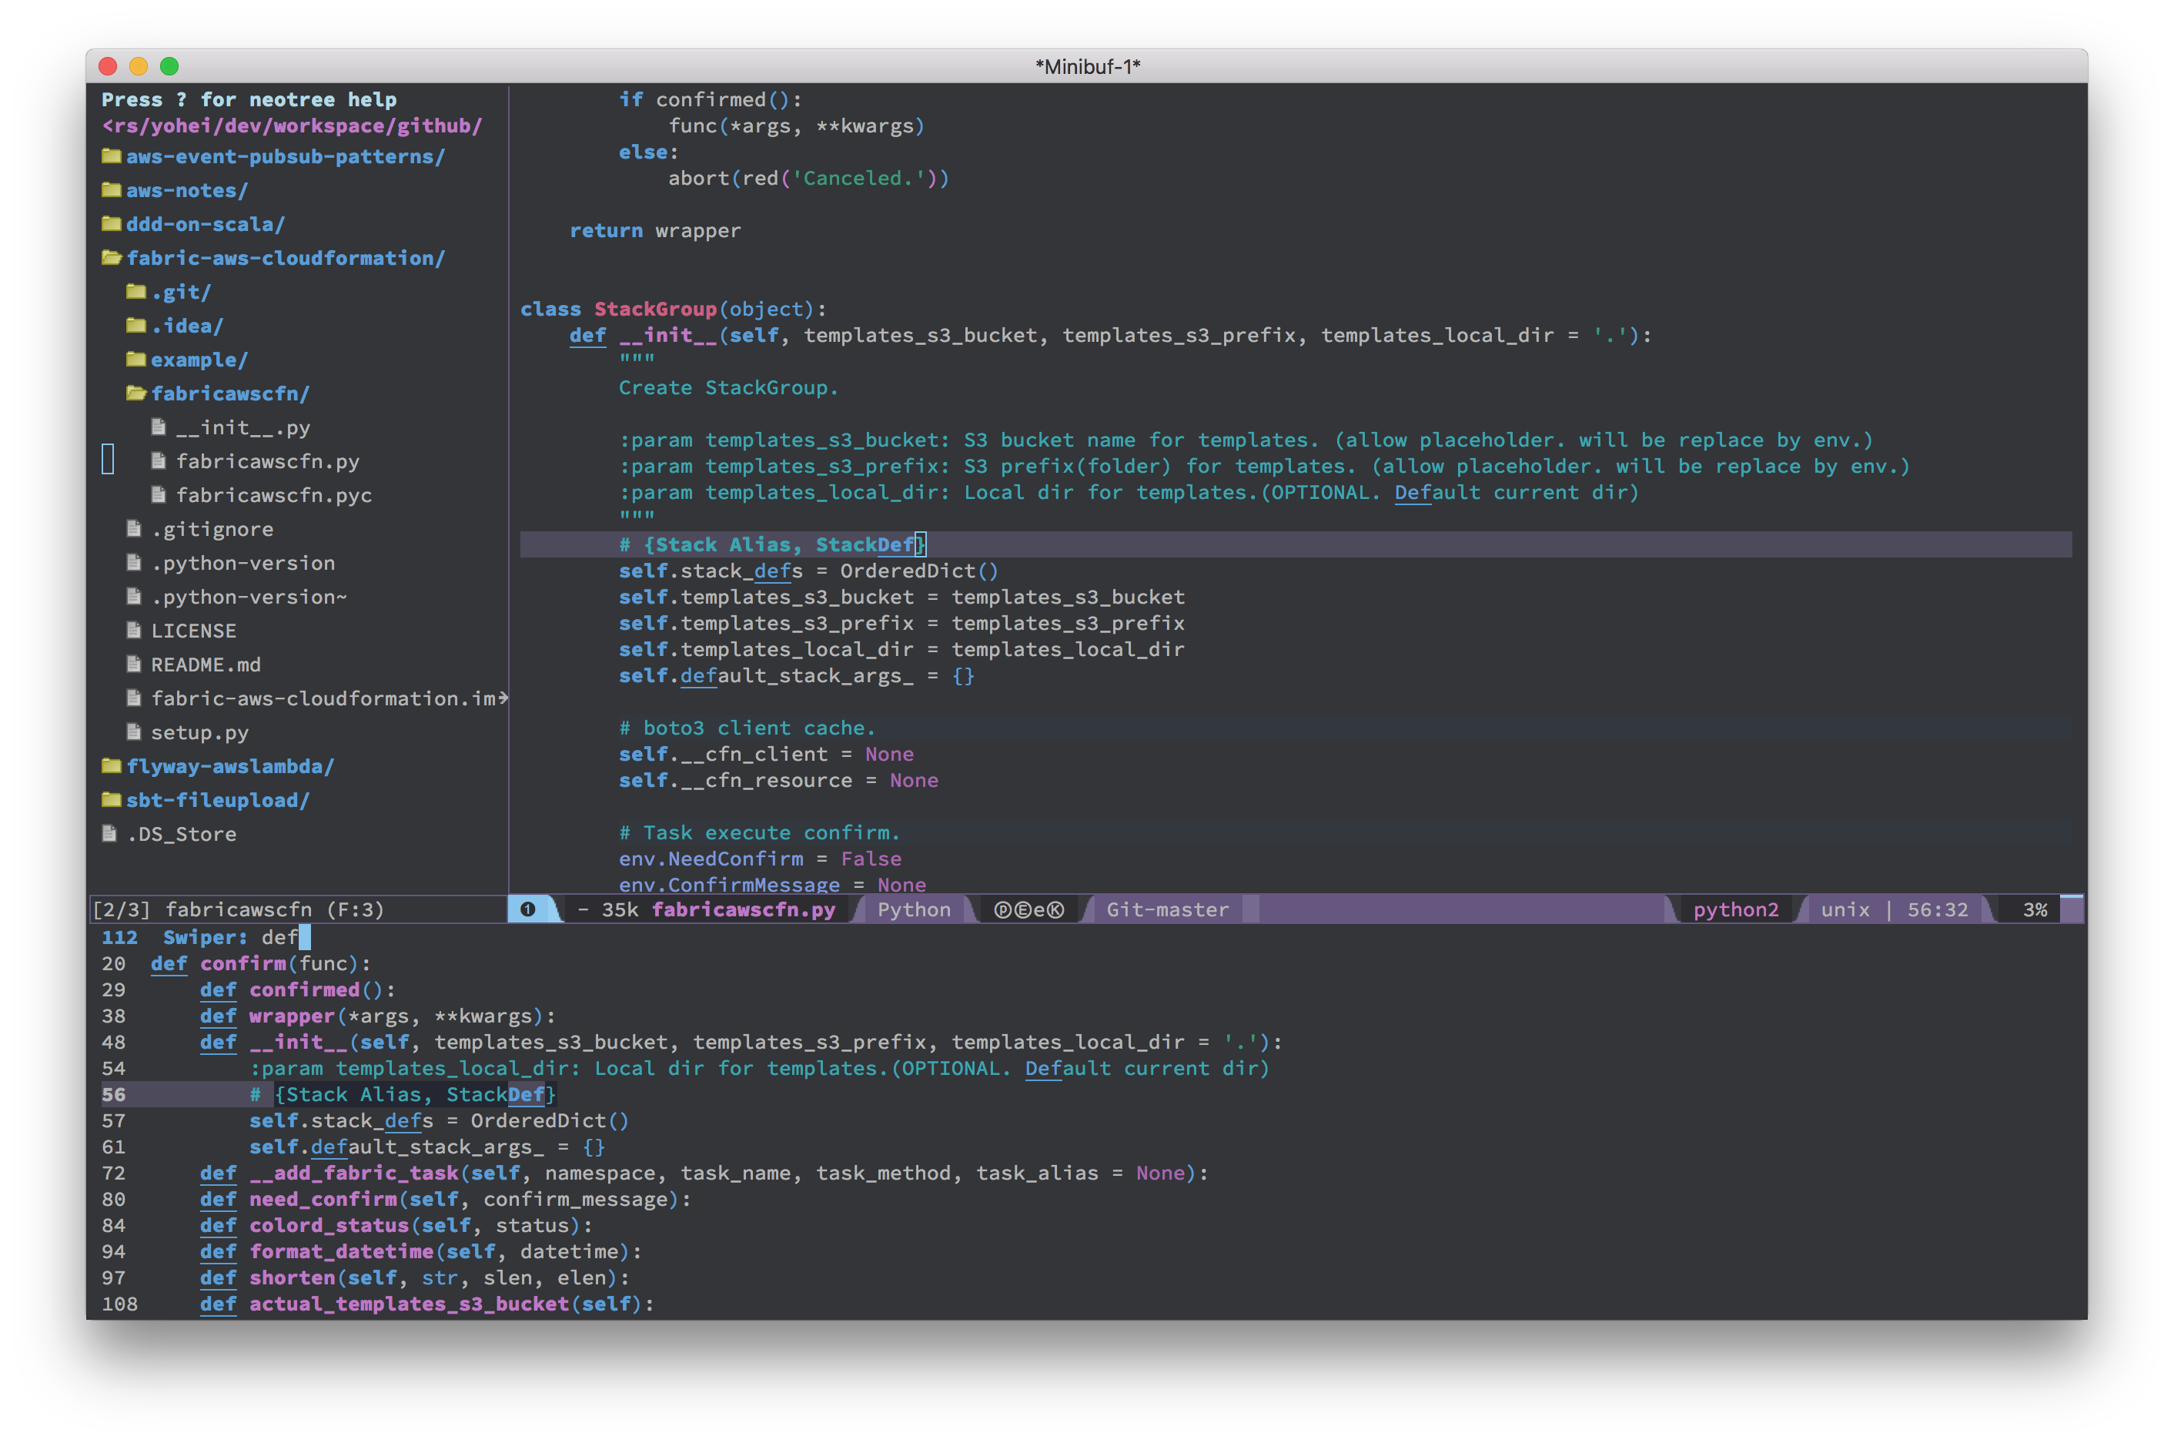
Task: Click the fabricawscfn.py buffer name in modeline
Action: (744, 910)
